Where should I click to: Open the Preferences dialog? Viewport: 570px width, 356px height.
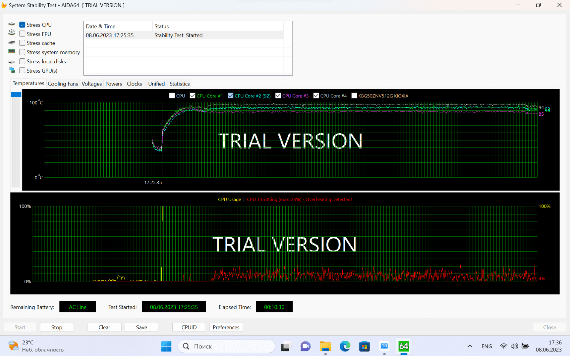pos(226,327)
